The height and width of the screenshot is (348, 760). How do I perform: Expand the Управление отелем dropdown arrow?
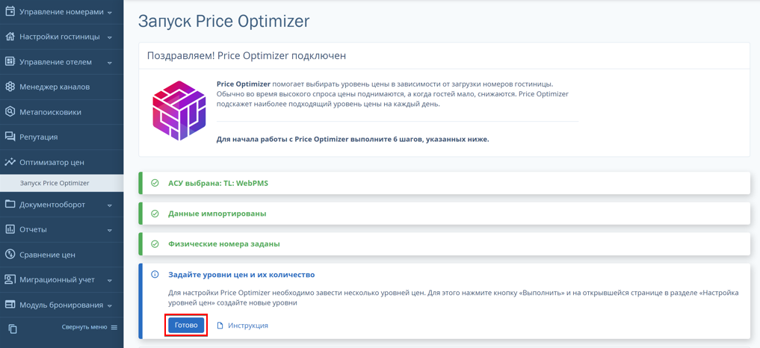point(110,63)
